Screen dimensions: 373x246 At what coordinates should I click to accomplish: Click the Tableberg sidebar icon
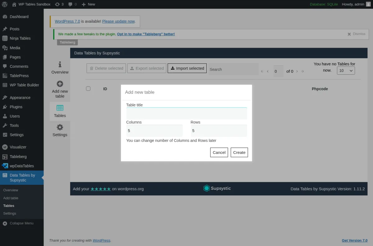point(5,157)
